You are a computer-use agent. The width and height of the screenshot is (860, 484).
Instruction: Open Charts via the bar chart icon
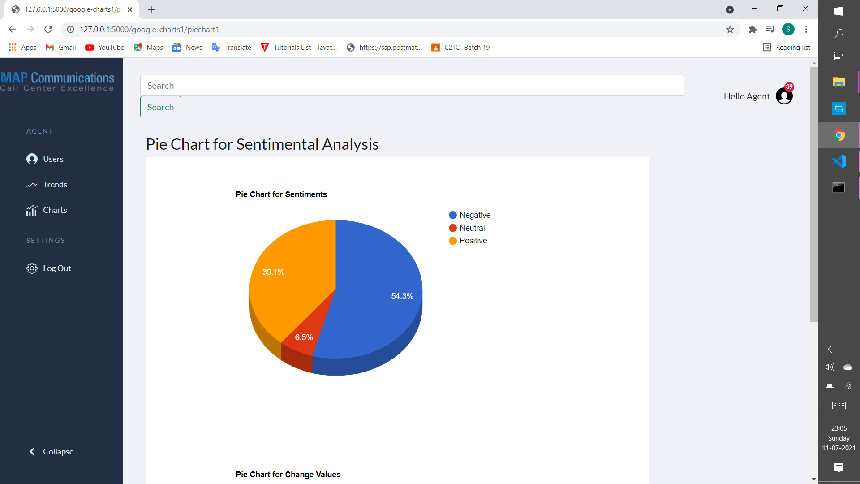click(32, 210)
